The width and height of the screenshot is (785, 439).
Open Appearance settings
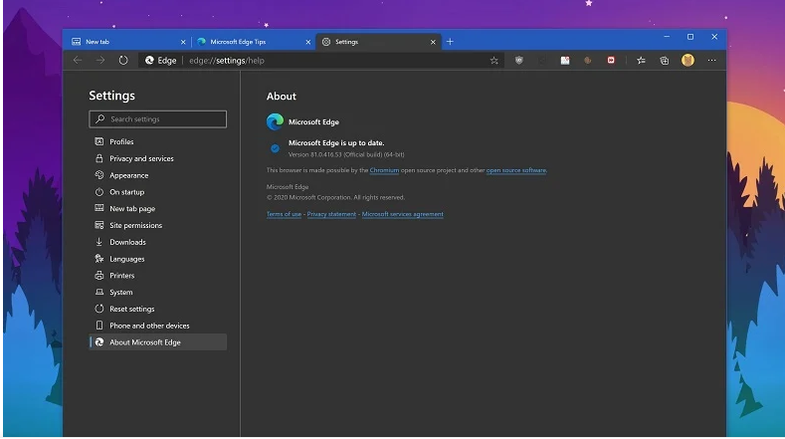(x=158, y=175)
